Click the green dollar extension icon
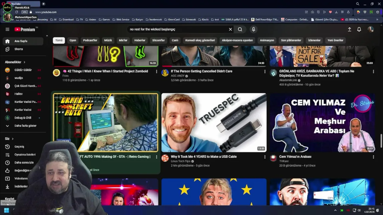Viewport: 383px width, 215px height. [371, 12]
